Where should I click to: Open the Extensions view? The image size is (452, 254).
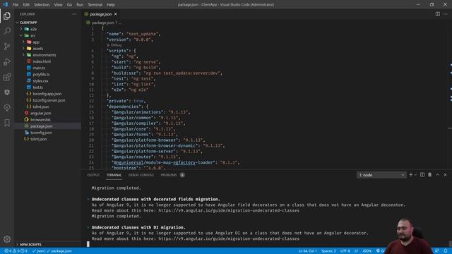[7, 77]
